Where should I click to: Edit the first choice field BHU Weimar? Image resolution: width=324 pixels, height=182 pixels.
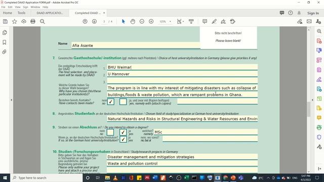pyautogui.click(x=182, y=67)
